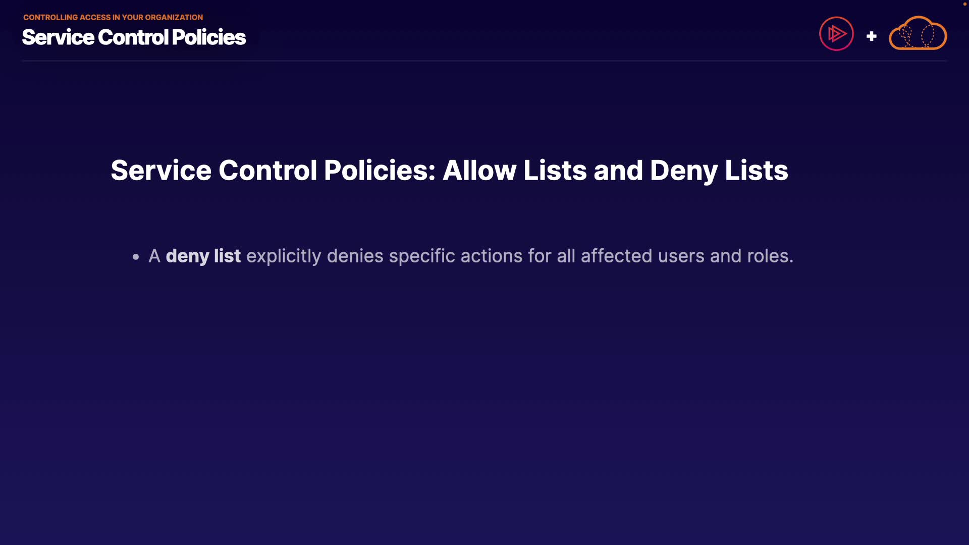The height and width of the screenshot is (545, 969).
Task: Click the word 'ORGANIZATION' in the orange subtitle
Action: (174, 17)
